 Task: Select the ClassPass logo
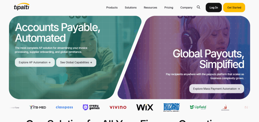coord(64,107)
